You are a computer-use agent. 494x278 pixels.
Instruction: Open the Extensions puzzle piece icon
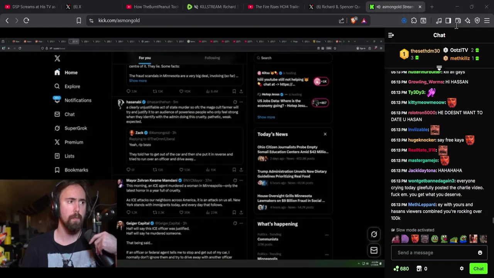414,20
